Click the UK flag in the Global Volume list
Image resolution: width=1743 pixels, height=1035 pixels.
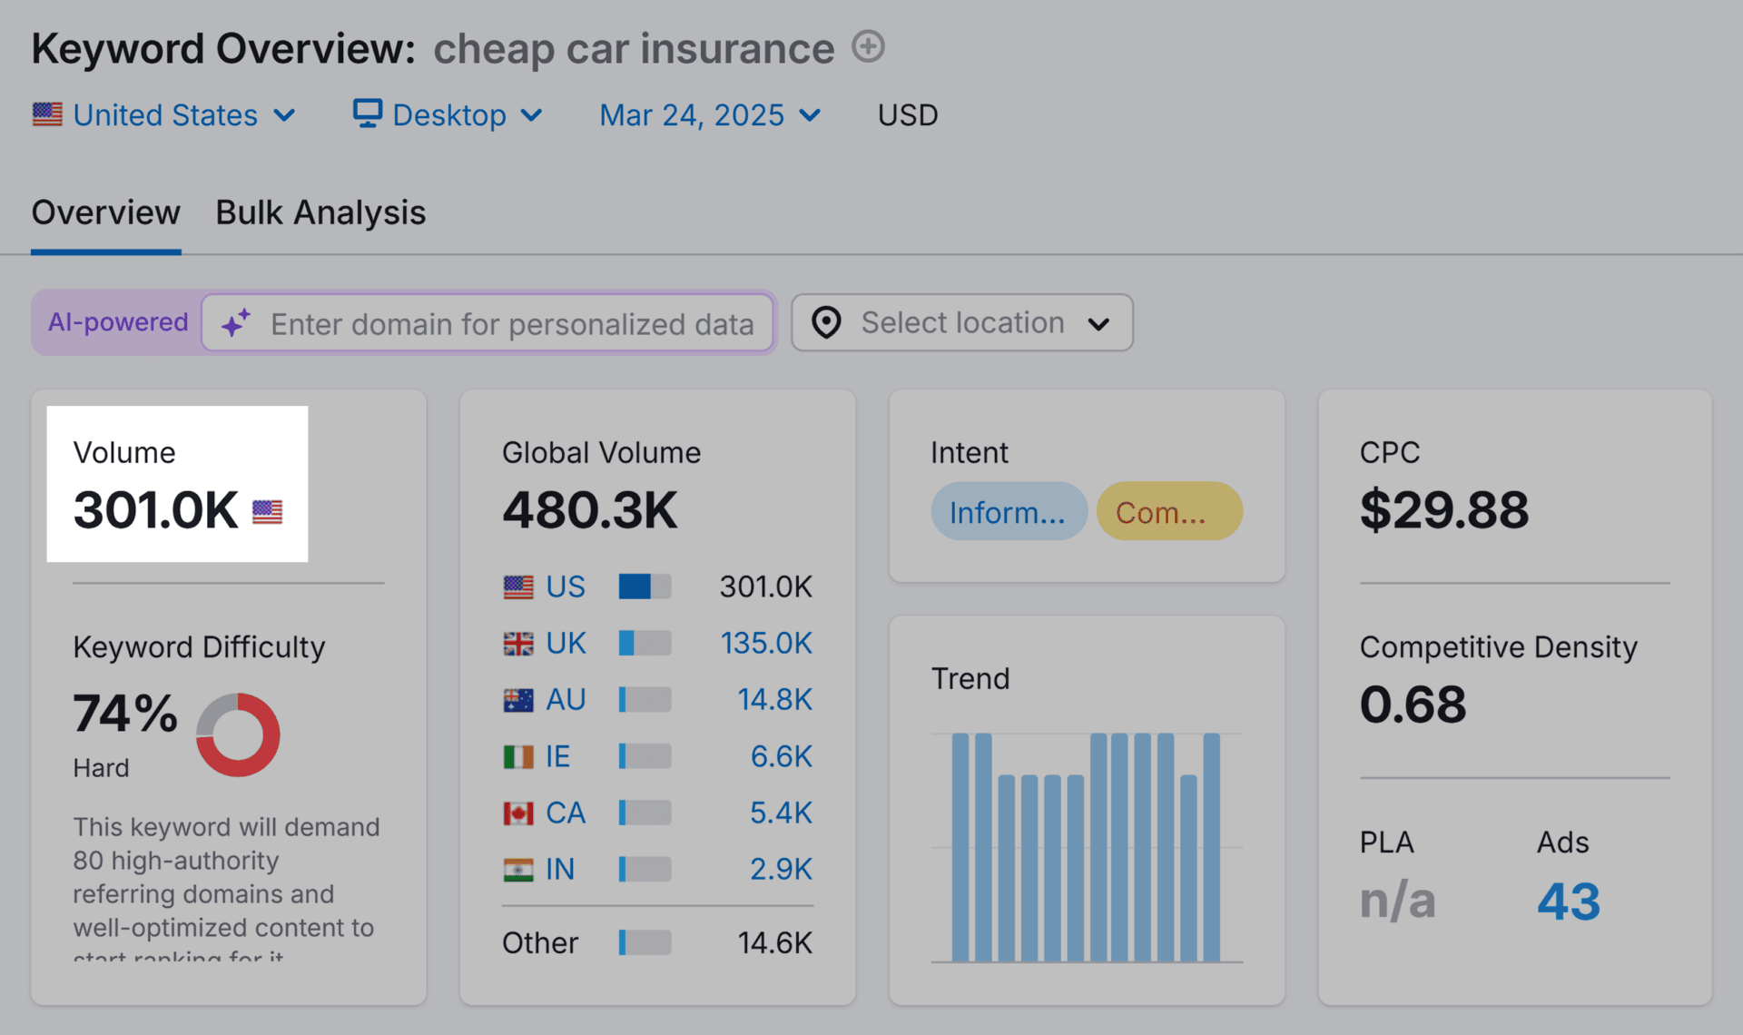518,644
